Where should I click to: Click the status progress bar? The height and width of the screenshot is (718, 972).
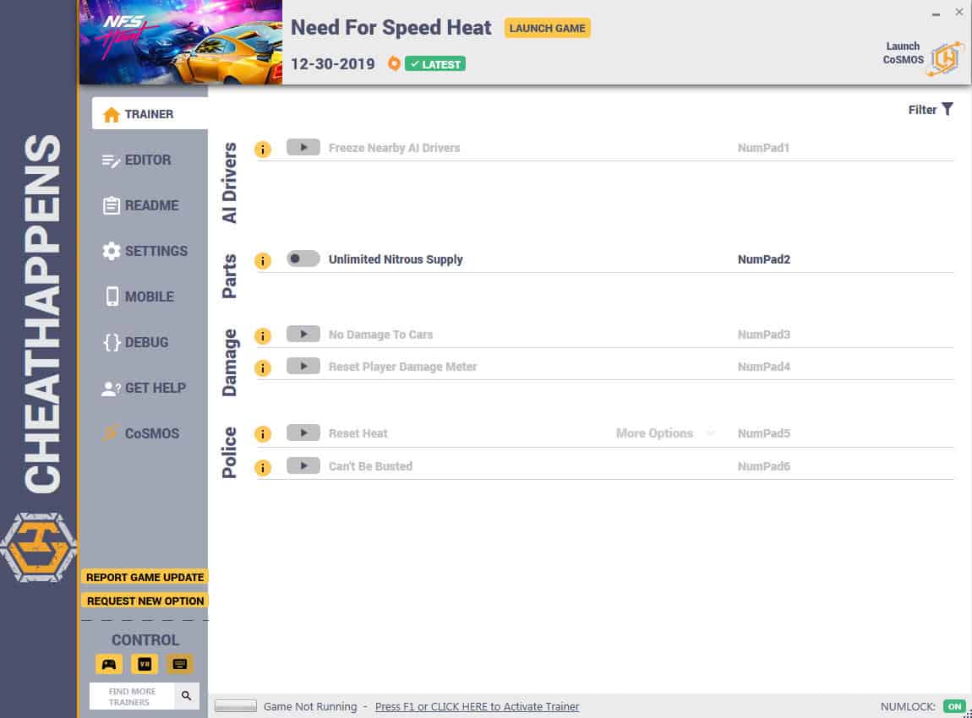[x=236, y=706]
